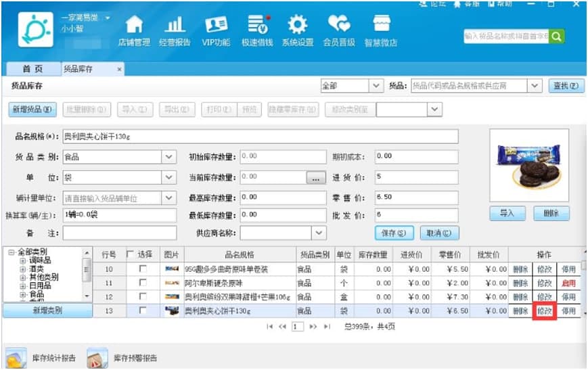Close the 货品库存 tab
Image resolution: width=588 pixels, height=370 pixels.
(x=119, y=69)
